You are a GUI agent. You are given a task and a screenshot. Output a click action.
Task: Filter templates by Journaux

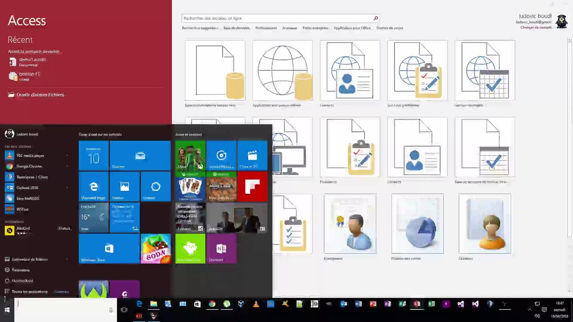290,28
